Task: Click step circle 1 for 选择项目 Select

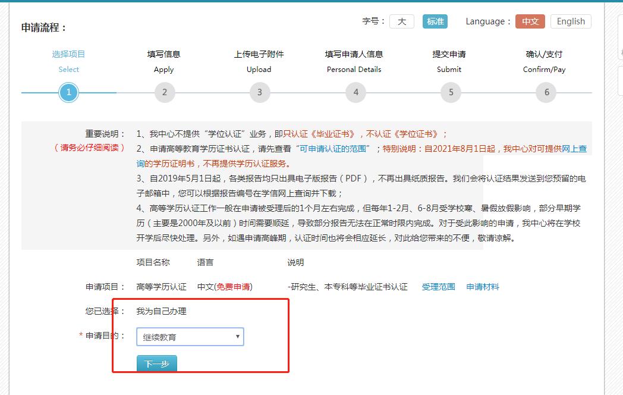Action: pyautogui.click(x=69, y=92)
